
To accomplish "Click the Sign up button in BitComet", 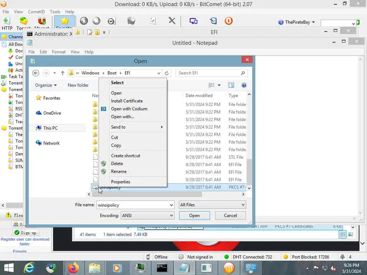I will point(26,233).
